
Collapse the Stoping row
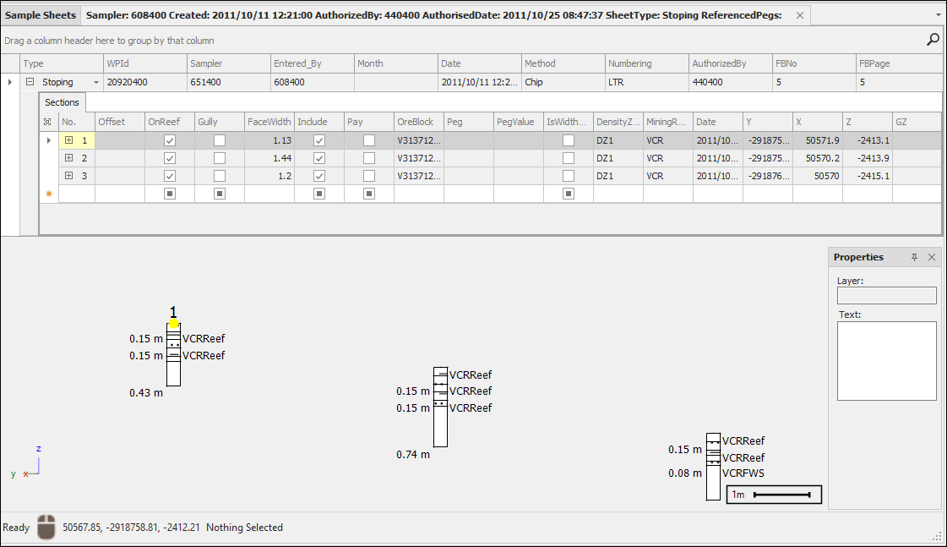click(30, 82)
